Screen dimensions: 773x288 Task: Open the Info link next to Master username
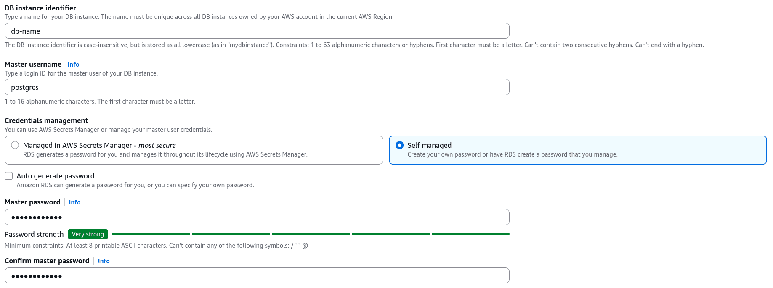click(x=73, y=65)
